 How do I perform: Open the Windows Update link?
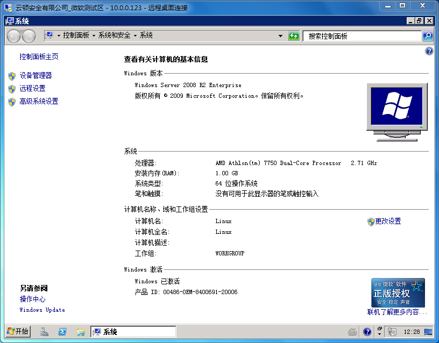[x=42, y=310]
